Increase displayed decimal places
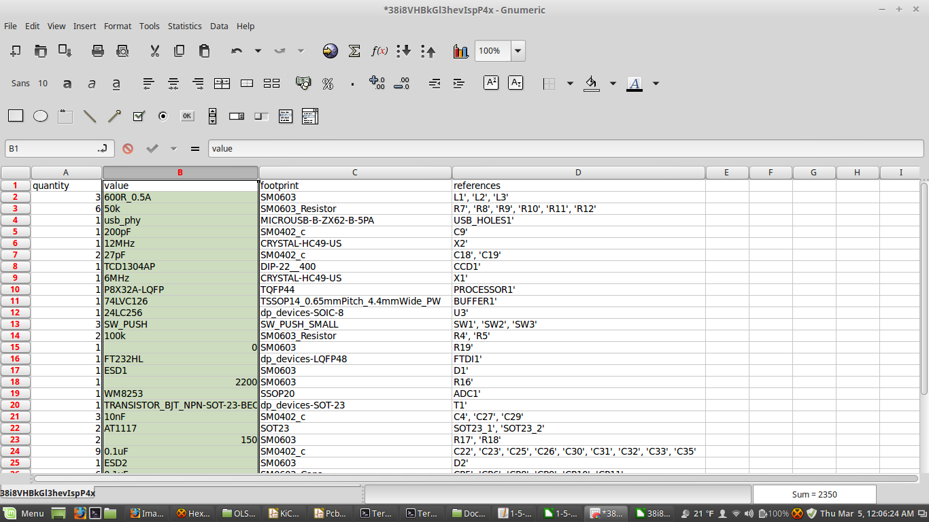 (x=377, y=84)
